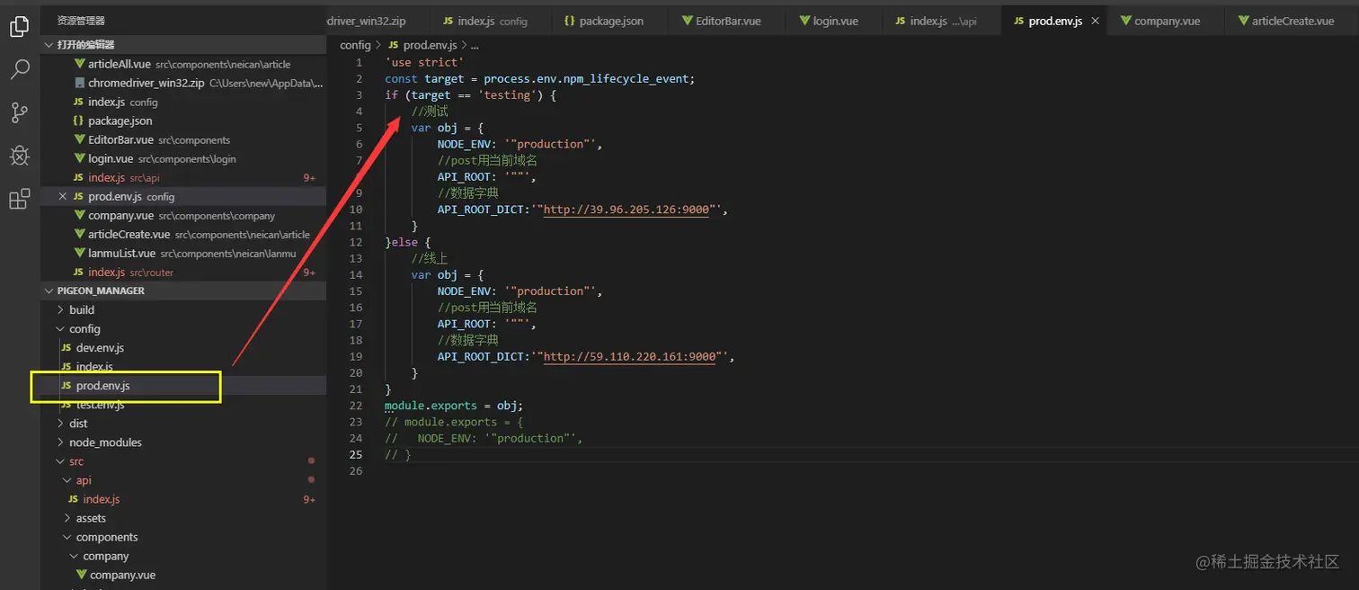Image resolution: width=1359 pixels, height=590 pixels.
Task: Close prod.env.js in open editors list
Action: pos(63,196)
